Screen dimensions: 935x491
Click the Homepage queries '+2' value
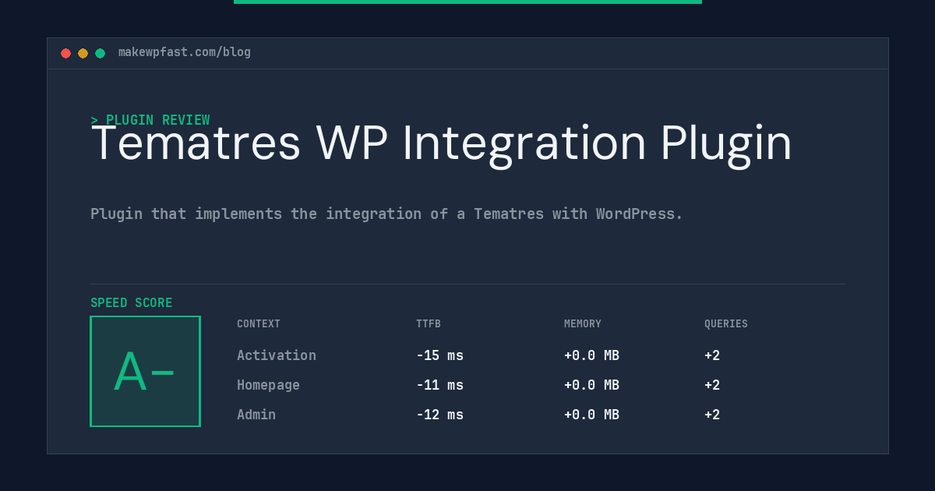coord(712,385)
